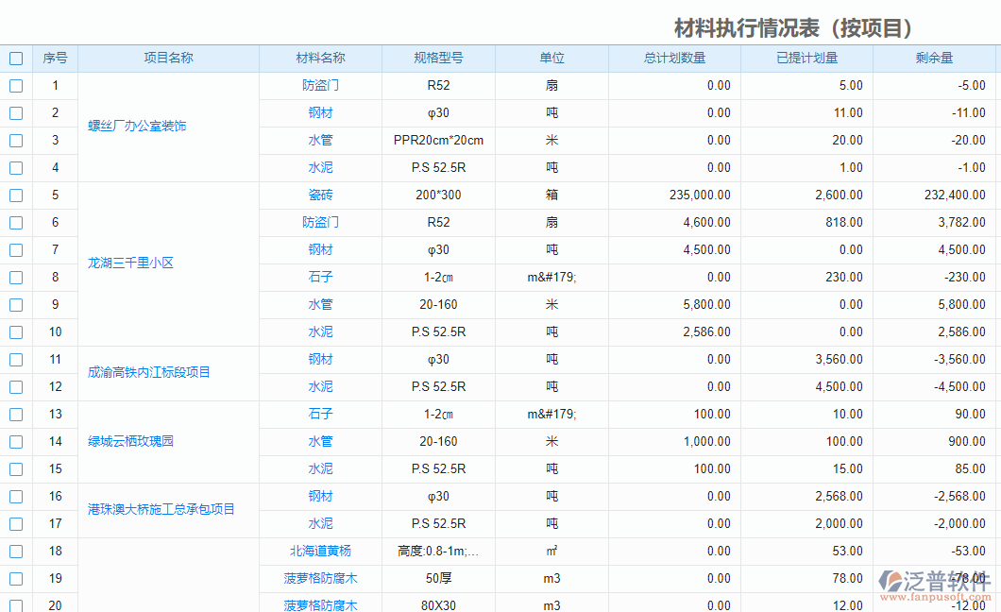Check the checkbox for row 1 防盗门
The height and width of the screenshot is (612, 1001).
tap(15, 85)
